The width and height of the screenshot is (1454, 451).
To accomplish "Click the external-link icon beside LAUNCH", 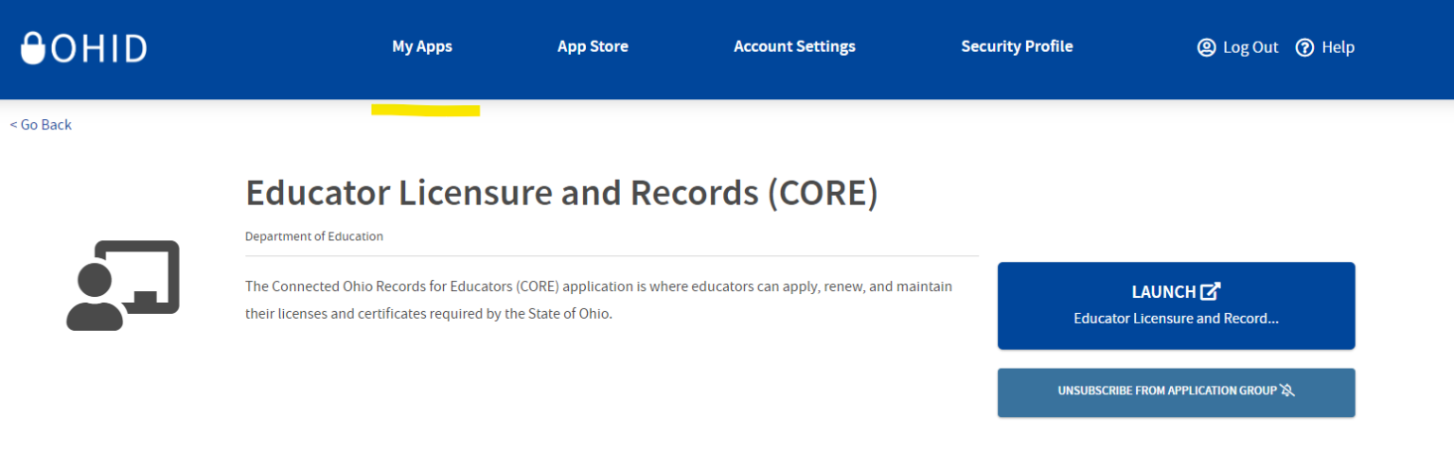I will 1211,292.
